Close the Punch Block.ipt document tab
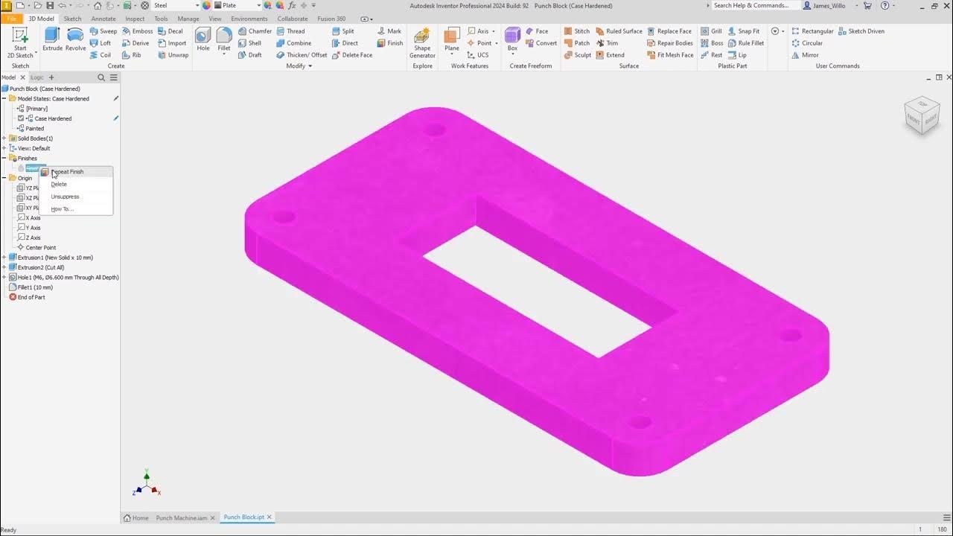This screenshot has height=536, width=953. point(270,517)
